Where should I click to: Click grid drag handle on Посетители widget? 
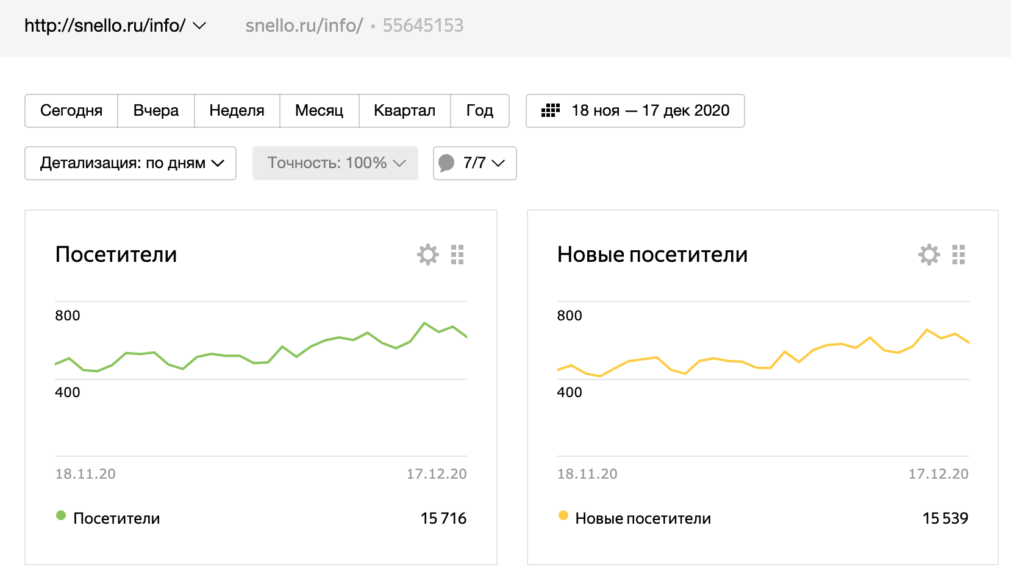457,255
